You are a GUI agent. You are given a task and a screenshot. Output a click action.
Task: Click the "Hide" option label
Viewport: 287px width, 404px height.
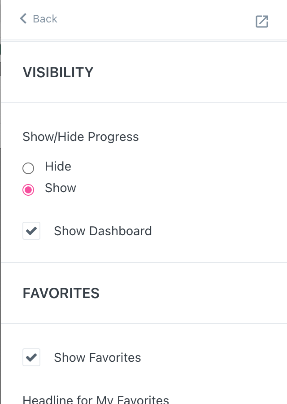pyautogui.click(x=58, y=167)
